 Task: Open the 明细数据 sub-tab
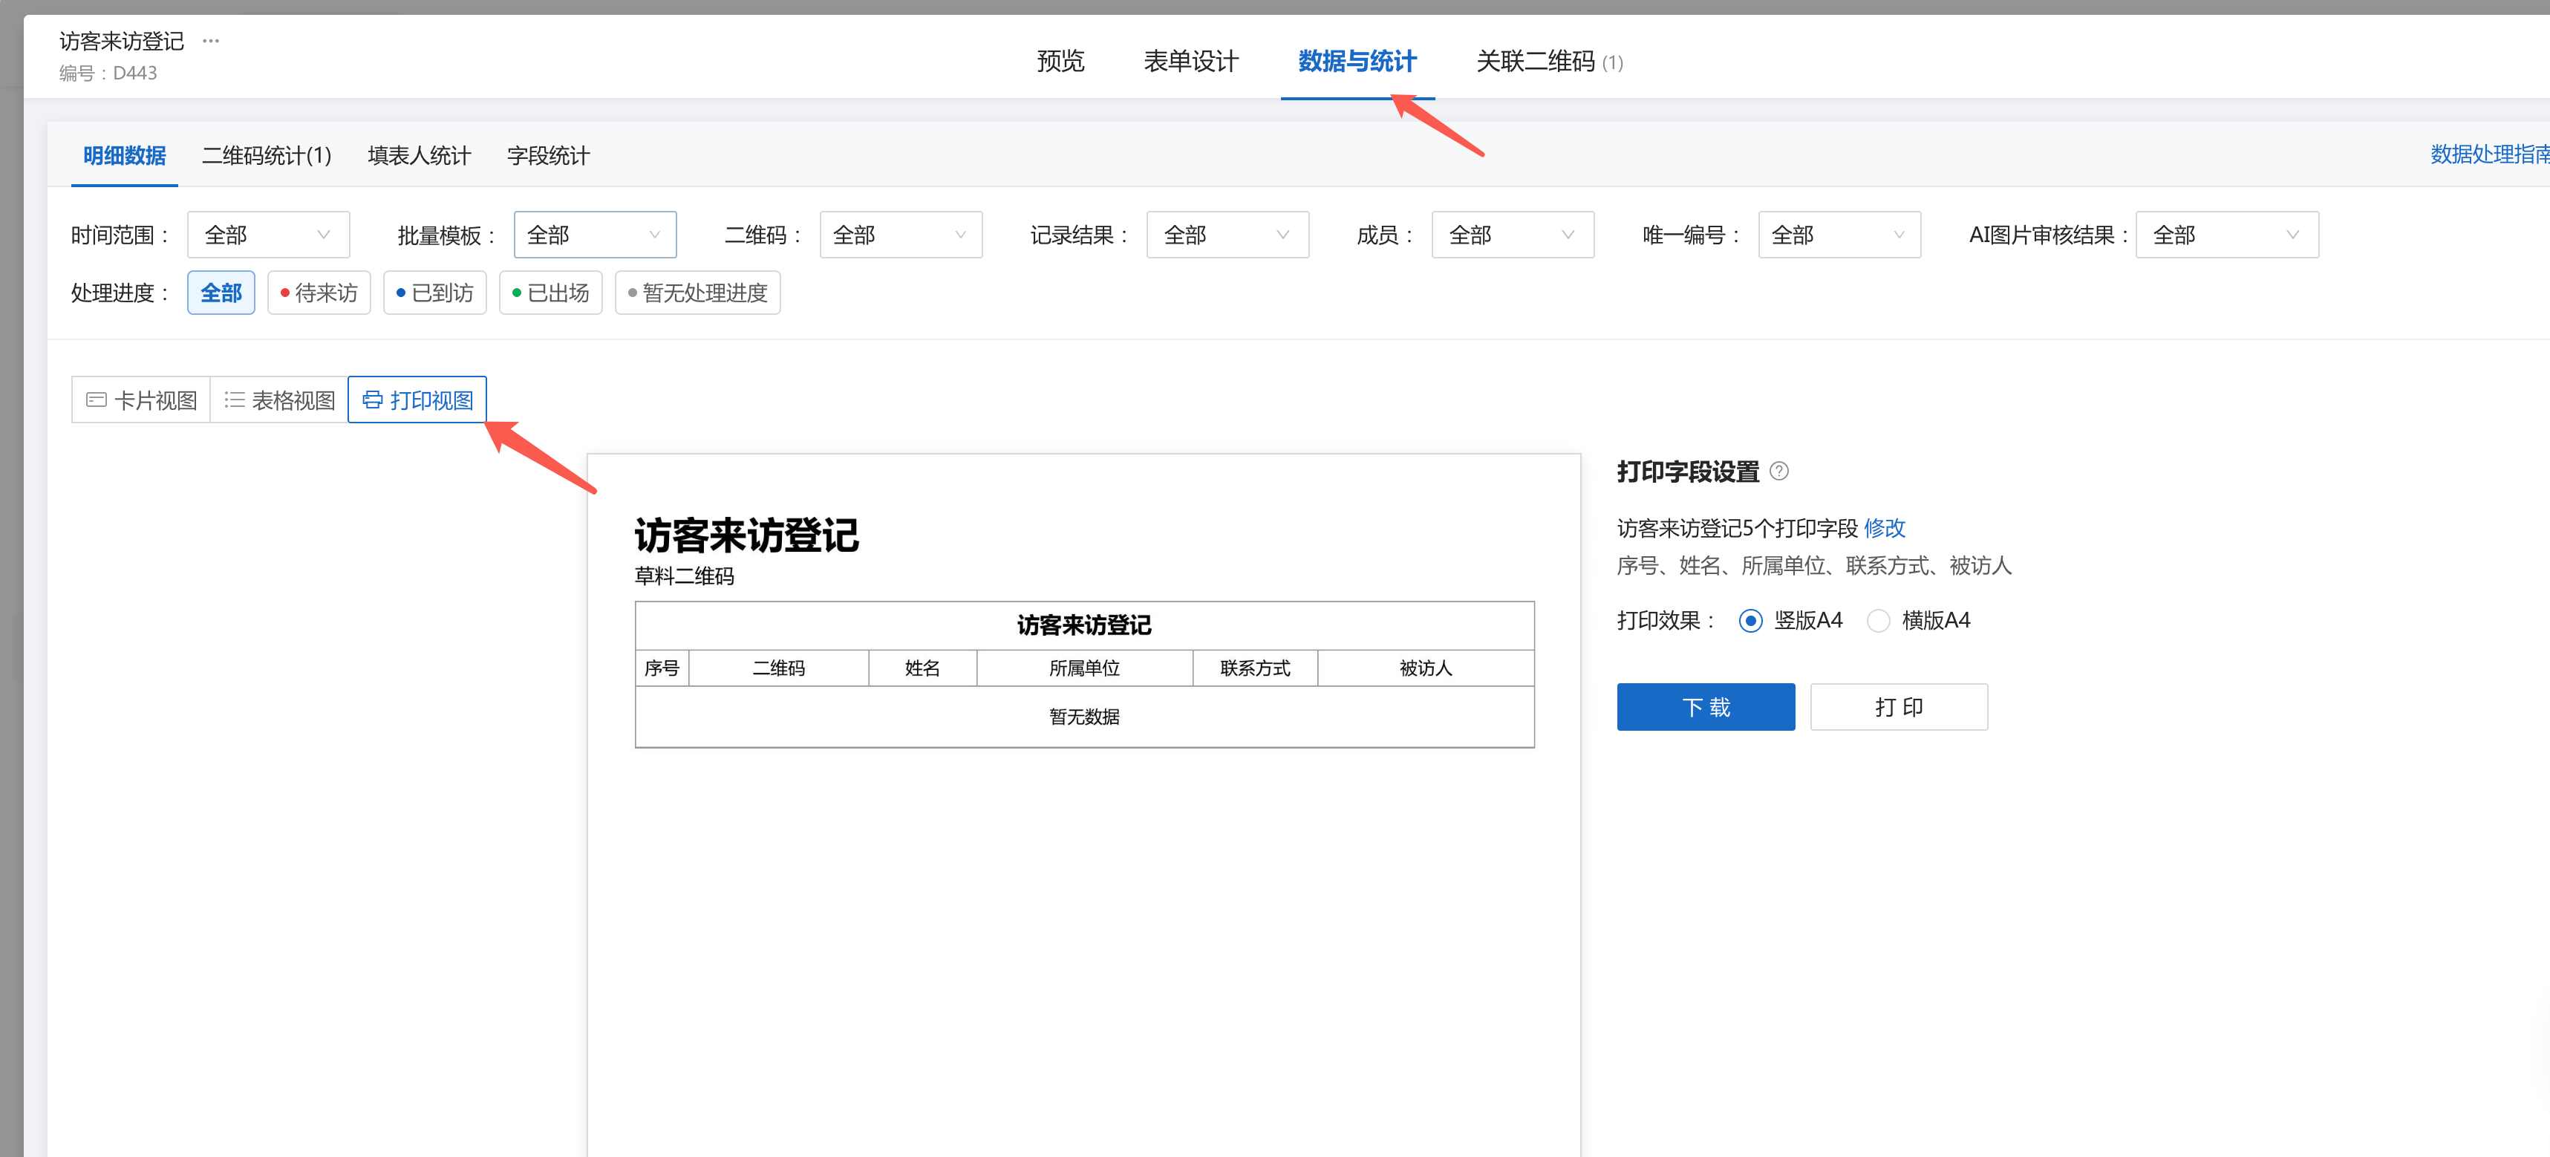point(125,155)
